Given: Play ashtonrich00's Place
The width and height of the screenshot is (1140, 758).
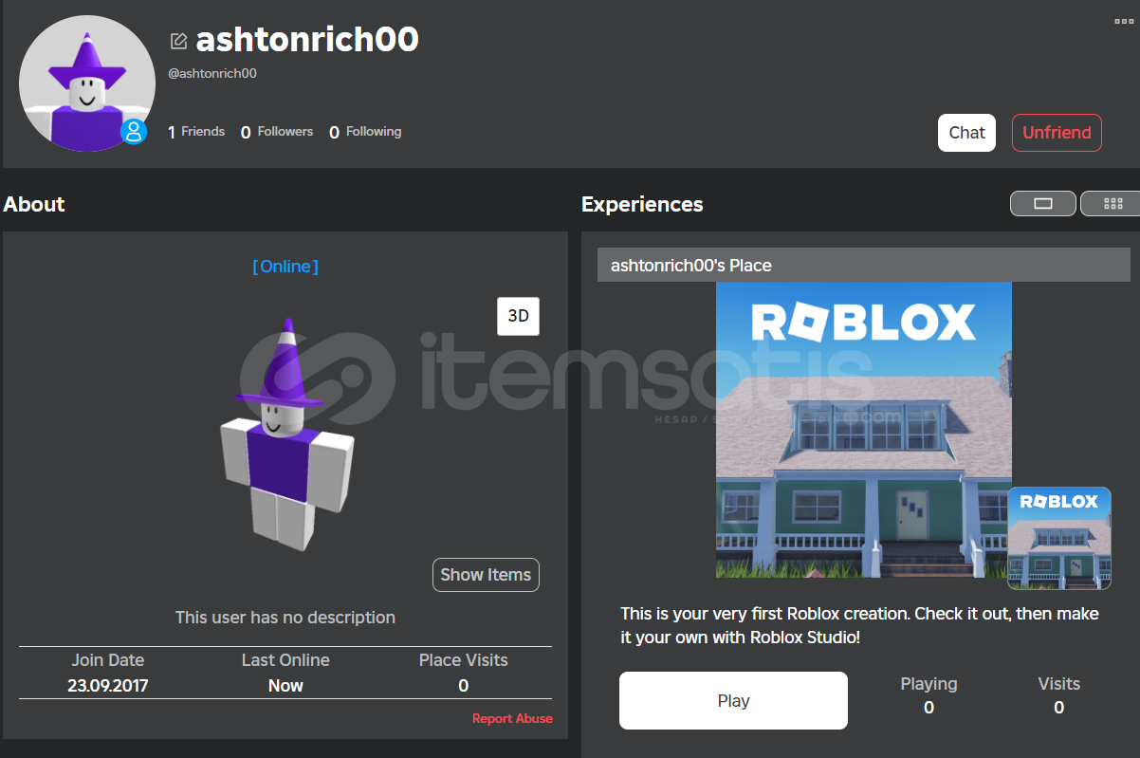Looking at the screenshot, I should (733, 701).
